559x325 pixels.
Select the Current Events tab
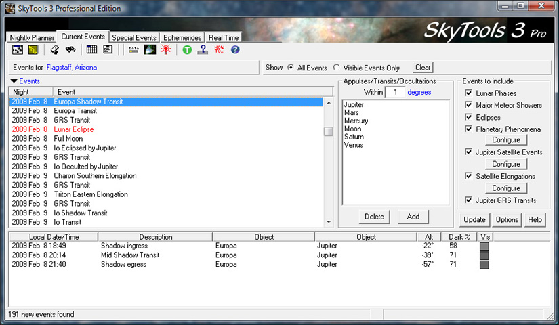click(83, 37)
